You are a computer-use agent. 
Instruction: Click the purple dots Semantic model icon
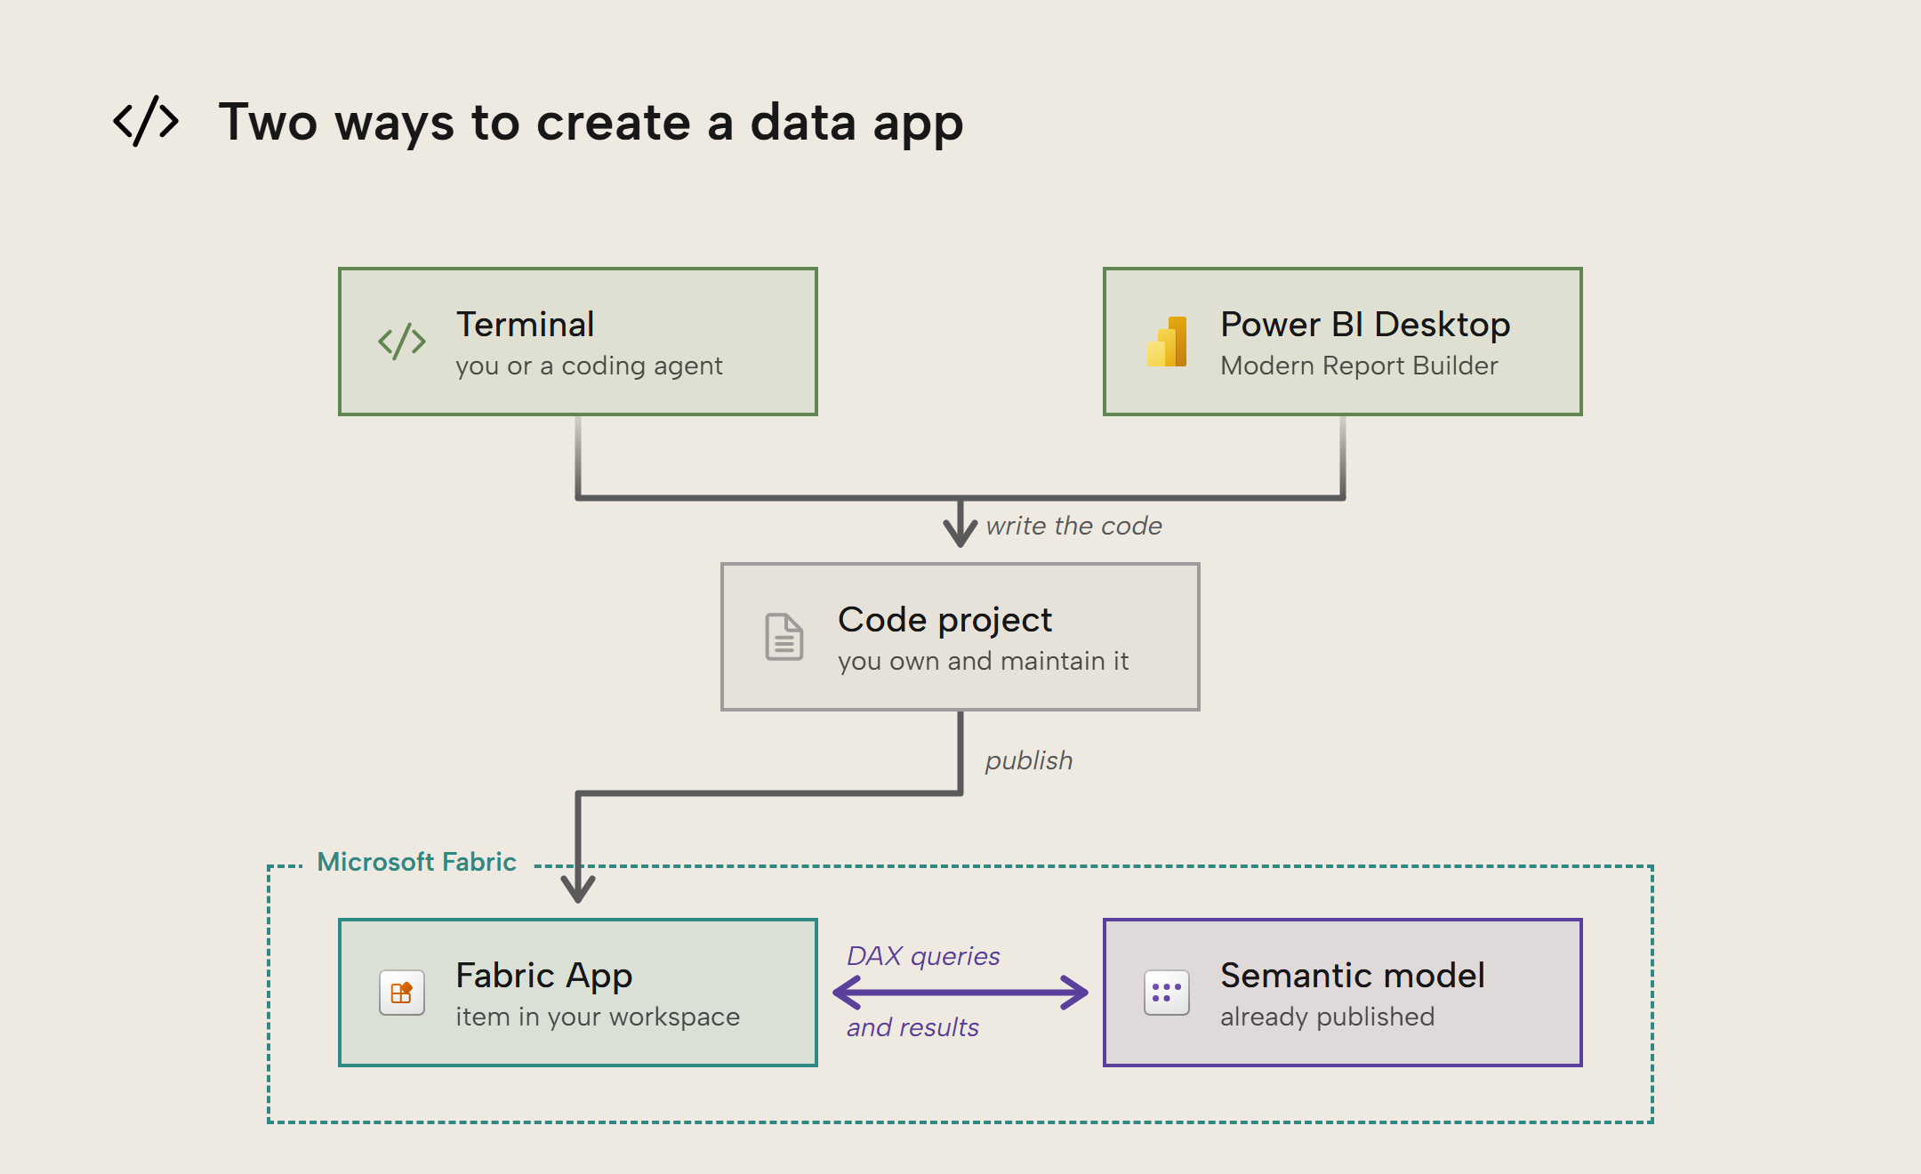(1167, 993)
